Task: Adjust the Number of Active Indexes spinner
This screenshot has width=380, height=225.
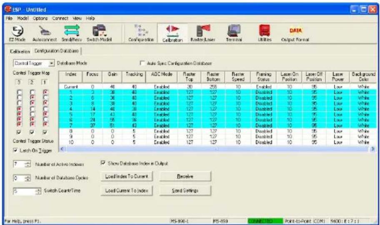Action: coord(28,164)
